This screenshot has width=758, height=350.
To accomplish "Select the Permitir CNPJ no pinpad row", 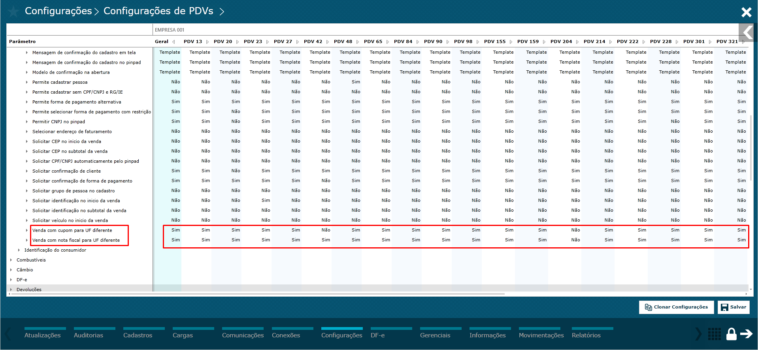I will (58, 122).
